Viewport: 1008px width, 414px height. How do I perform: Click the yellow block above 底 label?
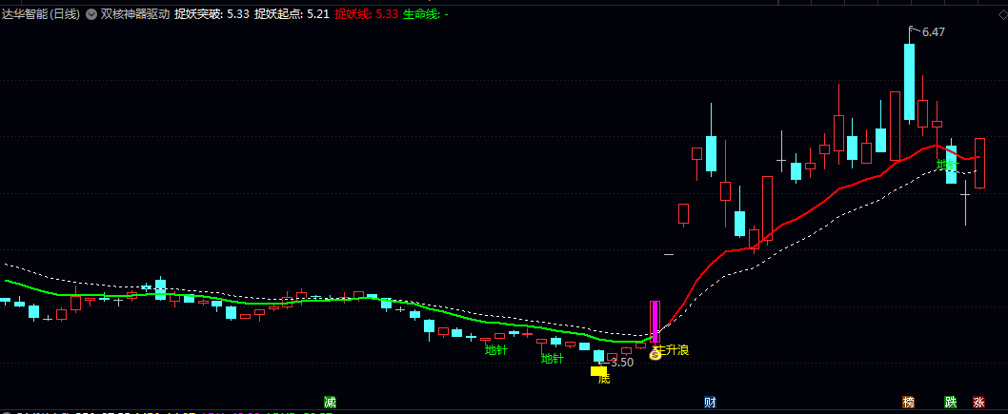point(599,371)
